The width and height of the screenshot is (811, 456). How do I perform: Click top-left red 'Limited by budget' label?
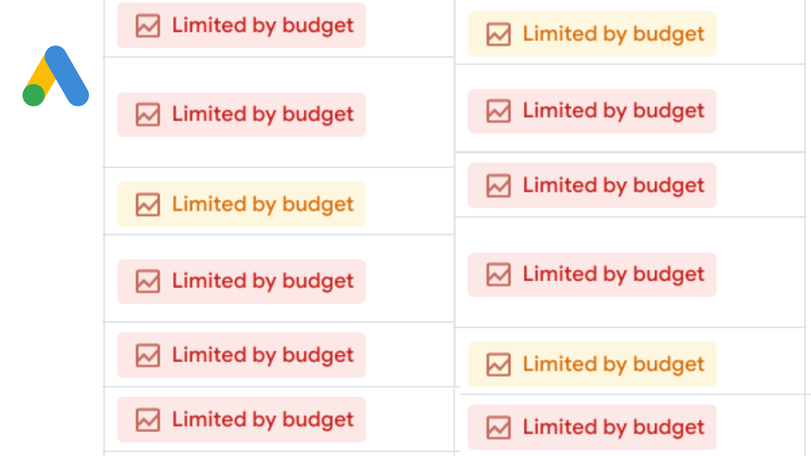263,26
